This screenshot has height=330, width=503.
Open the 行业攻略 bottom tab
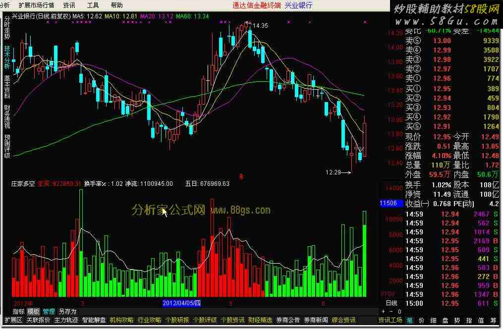(x=150, y=320)
